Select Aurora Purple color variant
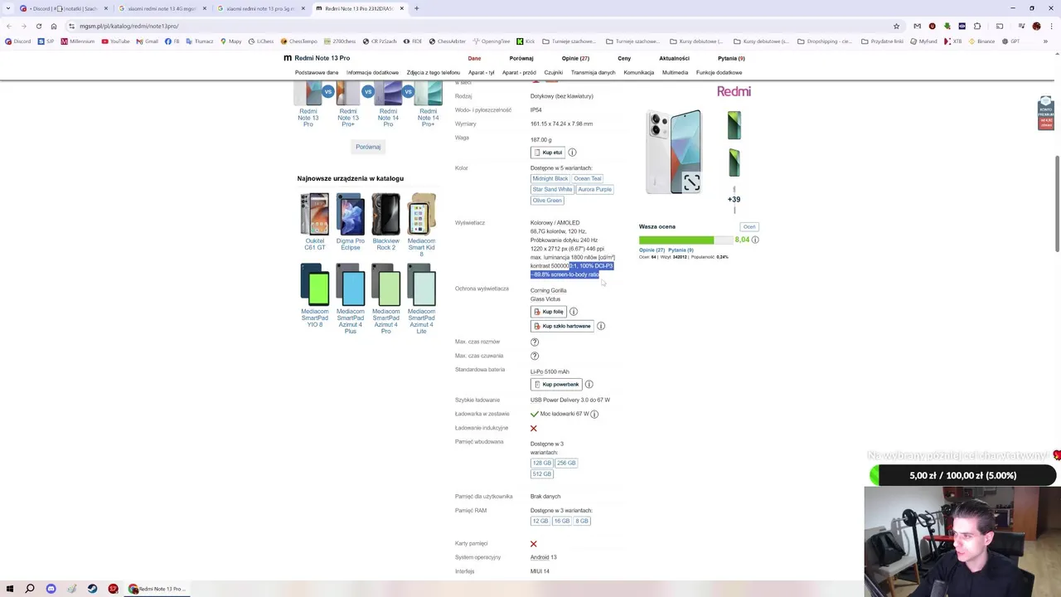Viewport: 1061px width, 597px height. pyautogui.click(x=594, y=189)
